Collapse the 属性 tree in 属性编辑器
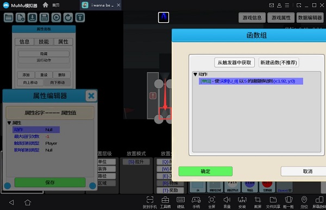This screenshot has width=326, height=210. click(x=9, y=123)
